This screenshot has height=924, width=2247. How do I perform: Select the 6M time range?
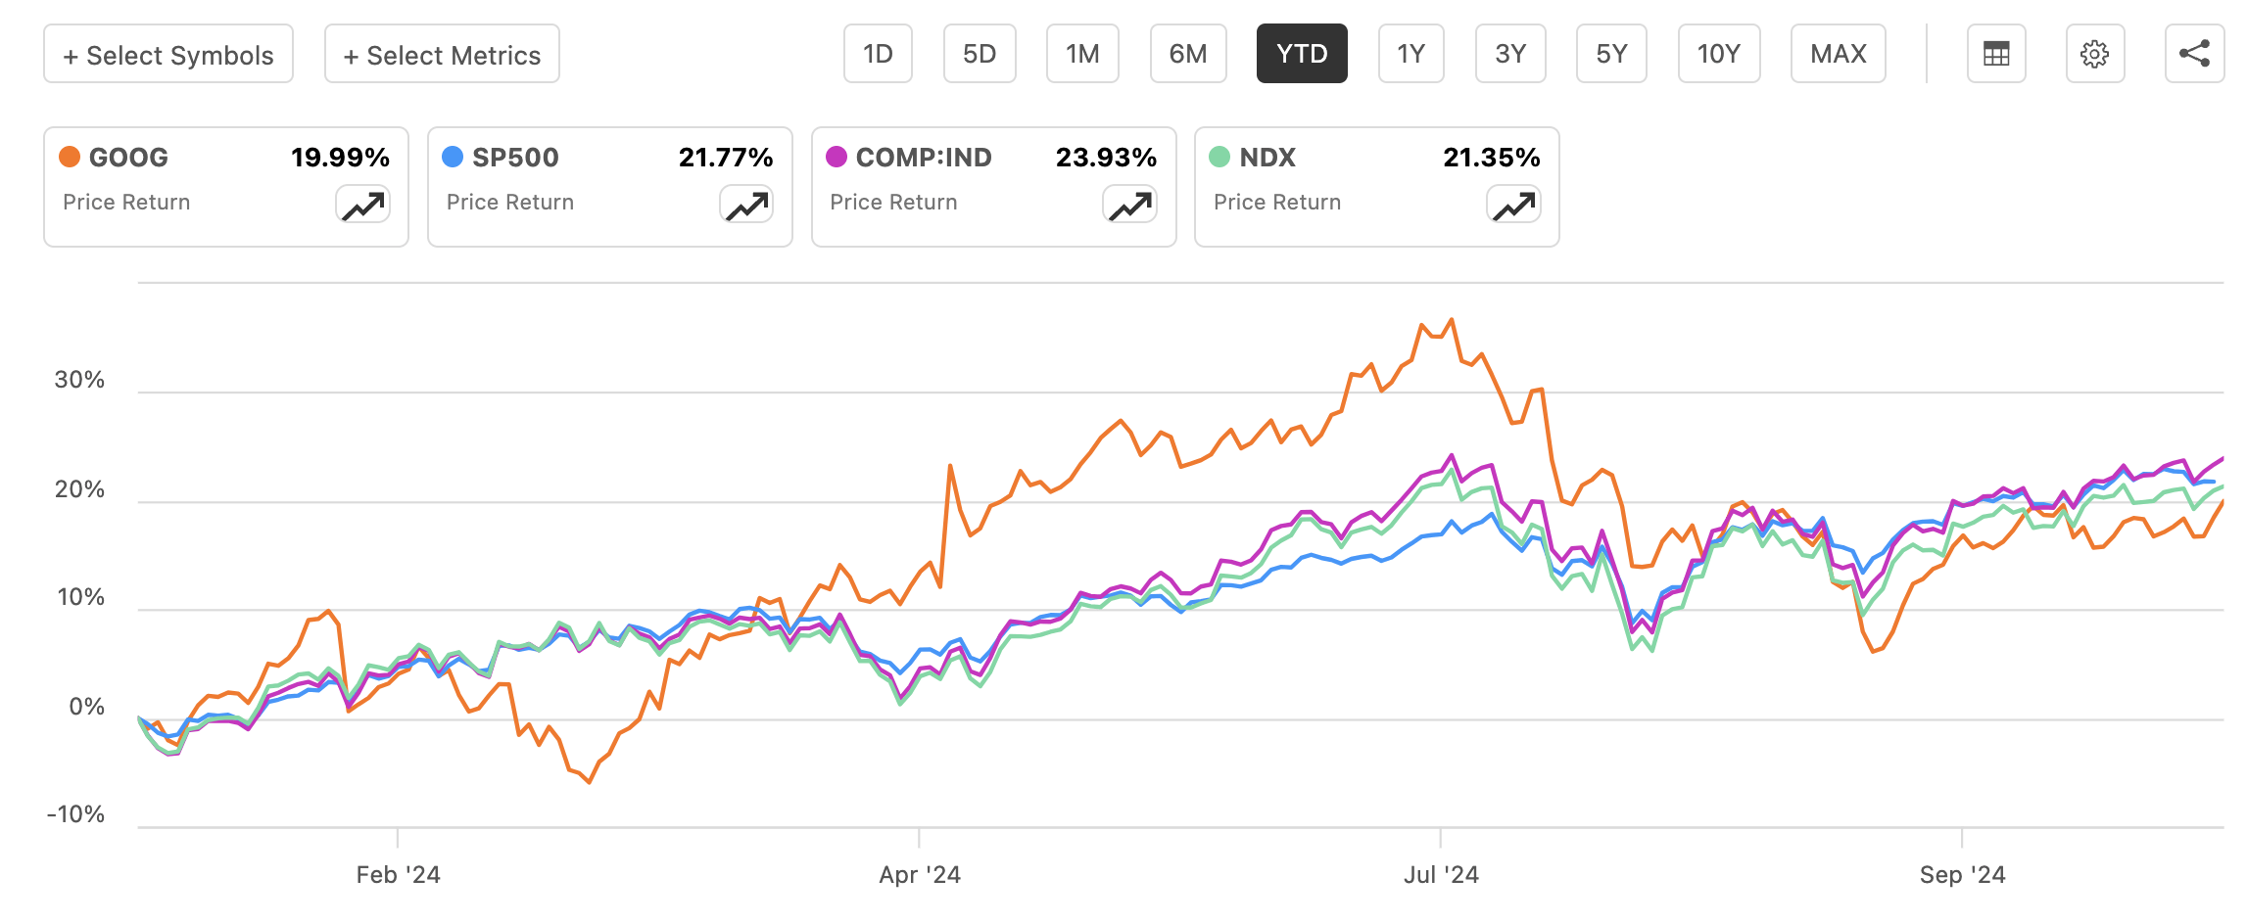tap(1188, 54)
